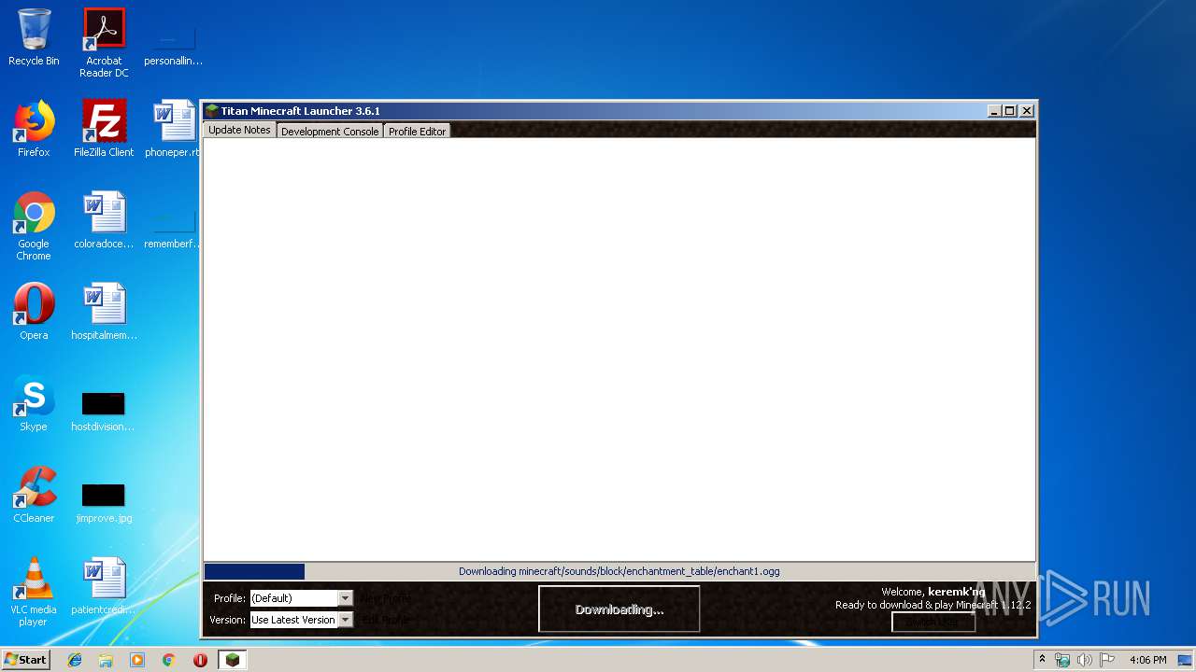This screenshot has width=1196, height=672.
Task: Click the New Profile button
Action: click(386, 598)
